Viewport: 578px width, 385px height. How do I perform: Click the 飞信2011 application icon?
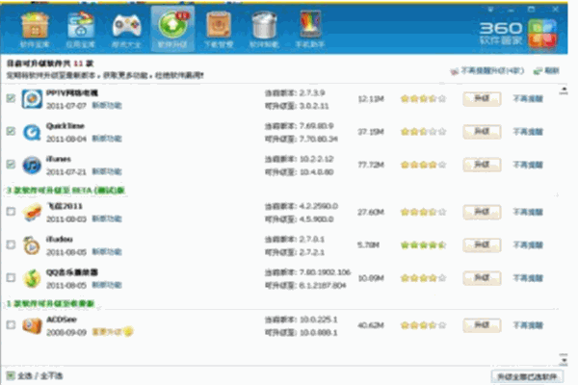[32, 212]
